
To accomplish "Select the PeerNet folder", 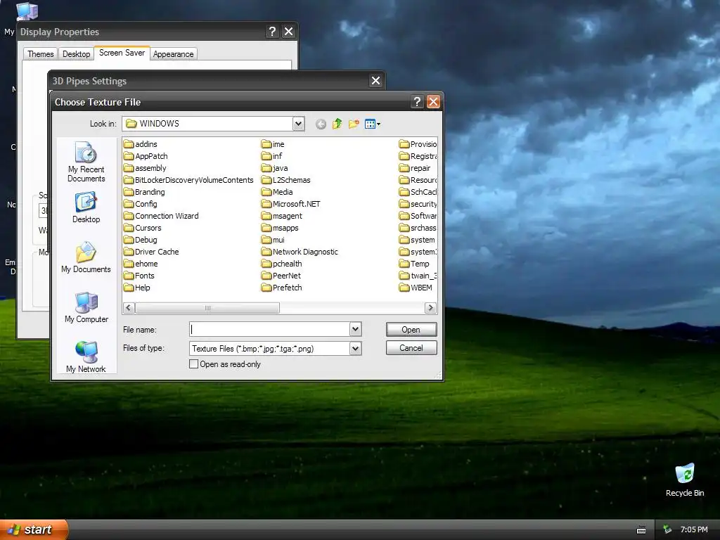I will 281,276.
